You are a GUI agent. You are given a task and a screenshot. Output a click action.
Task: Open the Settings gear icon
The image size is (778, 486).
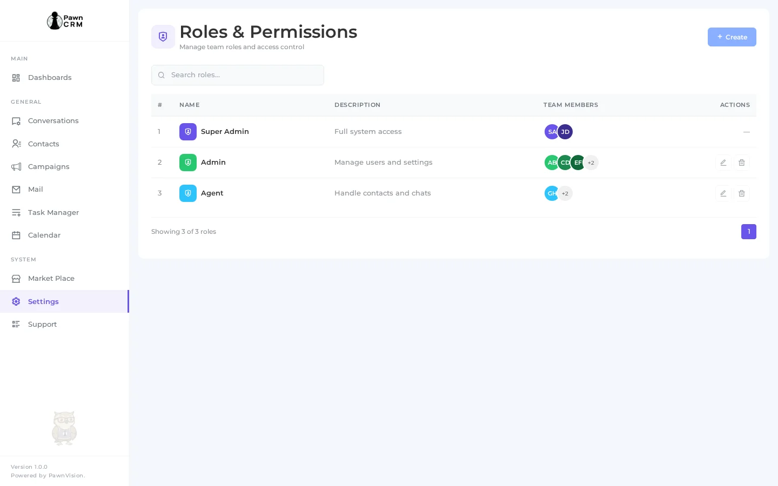16,301
